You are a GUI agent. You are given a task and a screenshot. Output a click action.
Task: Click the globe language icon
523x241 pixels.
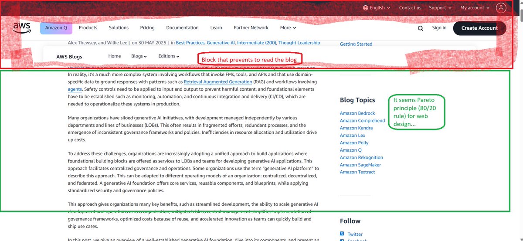click(x=365, y=8)
